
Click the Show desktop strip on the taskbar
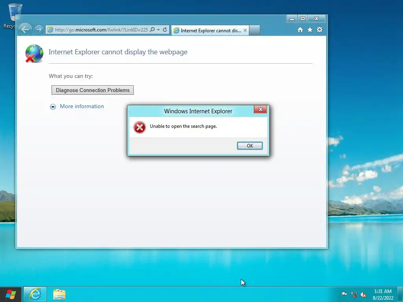tap(400, 294)
